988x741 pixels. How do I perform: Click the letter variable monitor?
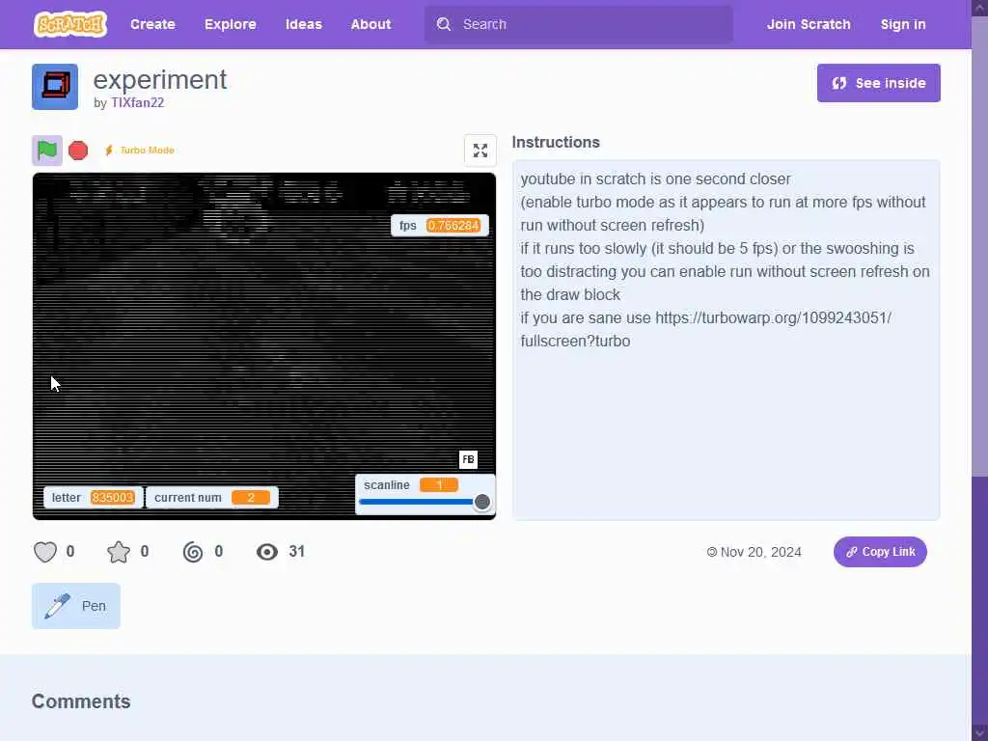94,497
